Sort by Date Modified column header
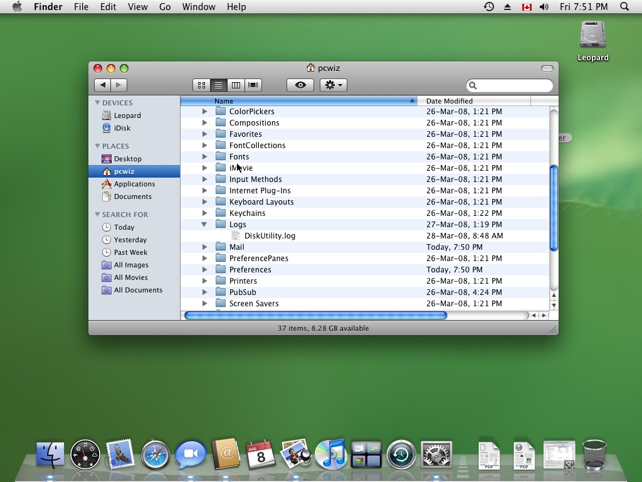 pos(474,101)
